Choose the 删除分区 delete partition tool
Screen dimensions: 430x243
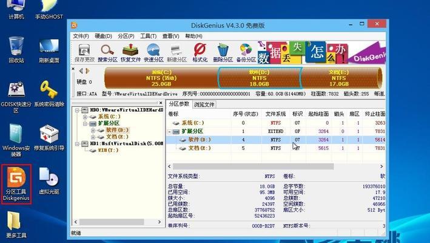(x=223, y=52)
